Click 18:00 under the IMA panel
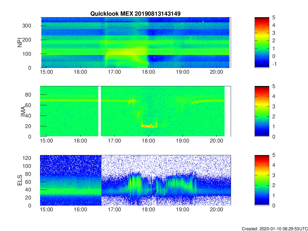Viewport: 308px width, 231px height. click(148, 141)
